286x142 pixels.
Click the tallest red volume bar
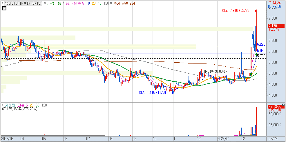pyautogui.click(x=257, y=121)
